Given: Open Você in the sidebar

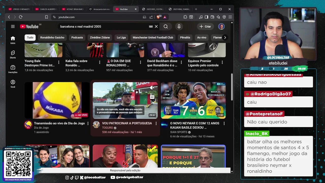Looking at the screenshot, I should point(13,84).
